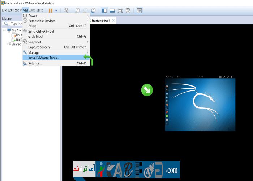Click Capture Screen menu item
The height and width of the screenshot is (181, 253).
point(39,47)
